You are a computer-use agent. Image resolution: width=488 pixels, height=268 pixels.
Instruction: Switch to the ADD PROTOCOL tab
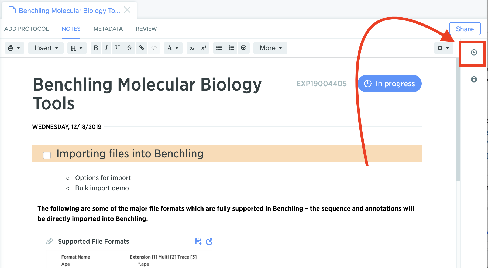click(26, 29)
